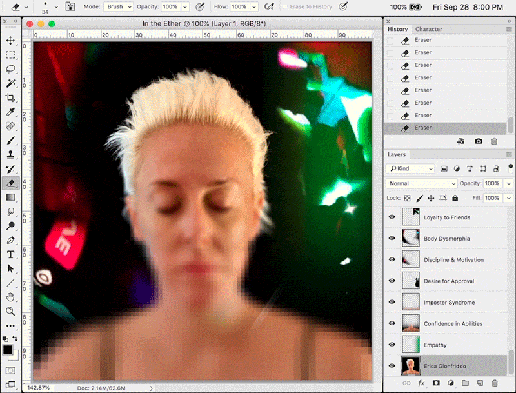This screenshot has height=393, width=516.
Task: Switch to the Character tab
Action: (428, 29)
